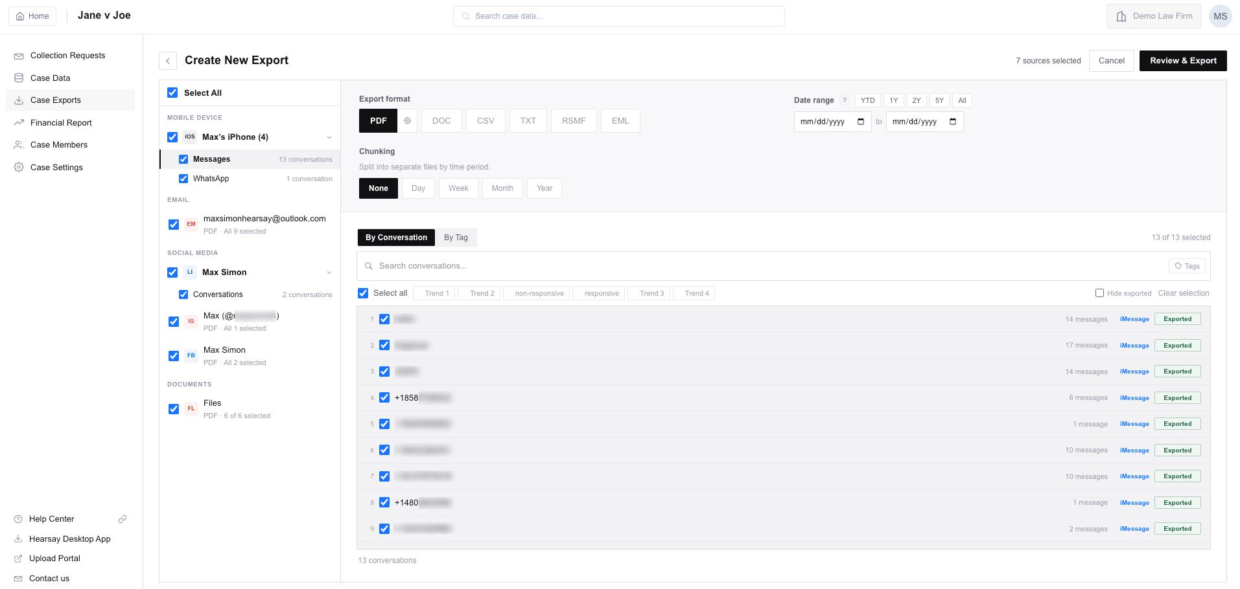Click the Review & Export button
The width and height of the screenshot is (1240, 589).
click(x=1183, y=61)
